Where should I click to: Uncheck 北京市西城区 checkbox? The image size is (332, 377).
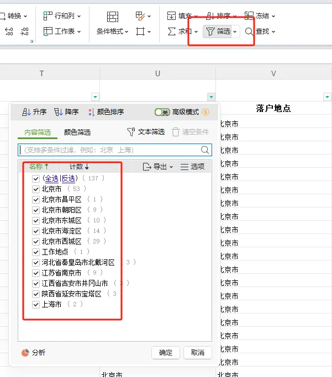pyautogui.click(x=36, y=241)
